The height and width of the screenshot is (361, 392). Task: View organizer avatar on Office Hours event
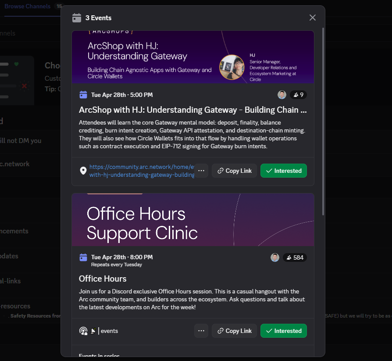click(x=275, y=257)
